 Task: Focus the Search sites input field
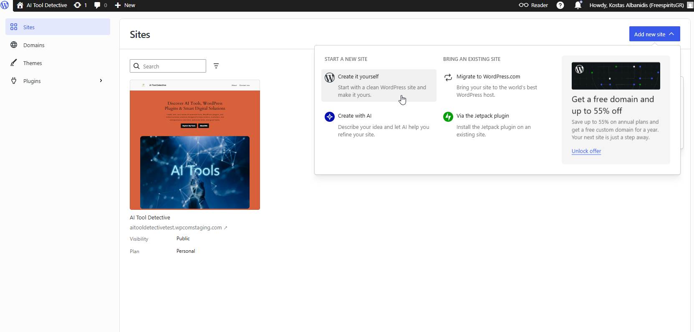168,66
